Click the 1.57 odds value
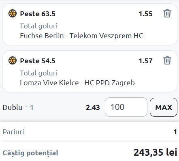Viewport: 179px width, 161px height. point(146,61)
